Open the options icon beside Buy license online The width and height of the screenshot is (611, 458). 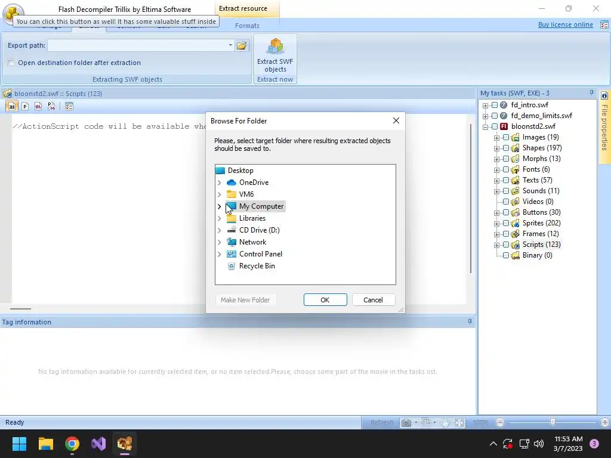(x=604, y=24)
